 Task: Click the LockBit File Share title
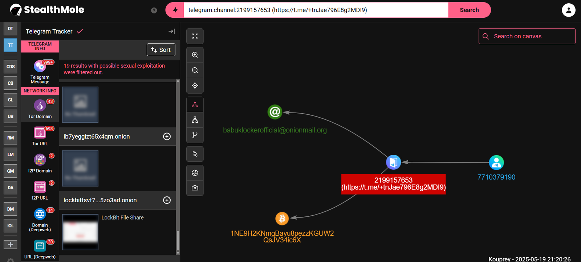click(122, 217)
